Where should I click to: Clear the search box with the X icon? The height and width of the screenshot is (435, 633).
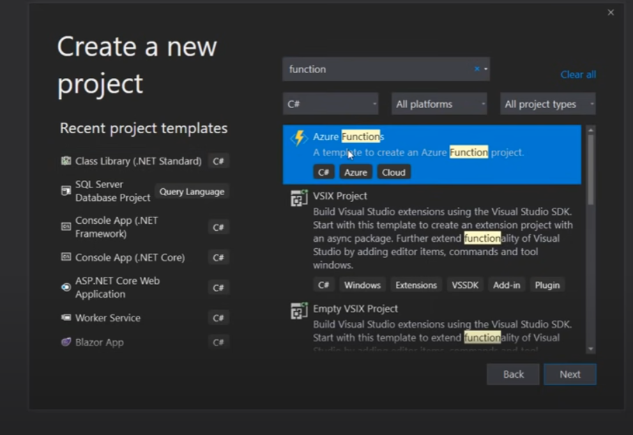(x=477, y=69)
